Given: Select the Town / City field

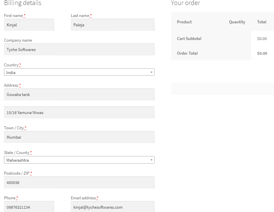Looking at the screenshot, I should [x=79, y=137].
